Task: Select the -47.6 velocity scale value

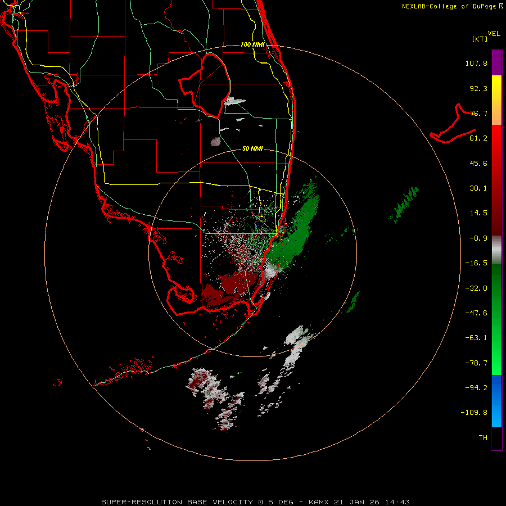Action: pos(476,313)
